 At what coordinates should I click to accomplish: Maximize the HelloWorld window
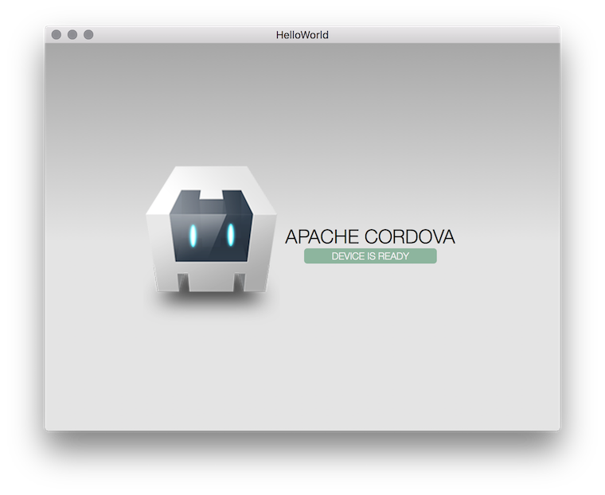click(x=88, y=35)
